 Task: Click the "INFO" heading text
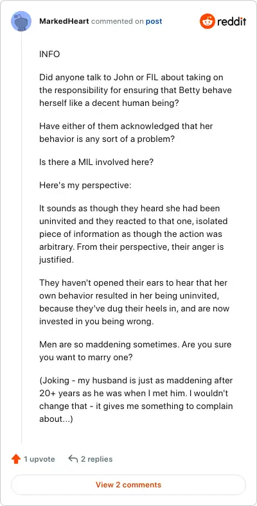click(x=49, y=54)
